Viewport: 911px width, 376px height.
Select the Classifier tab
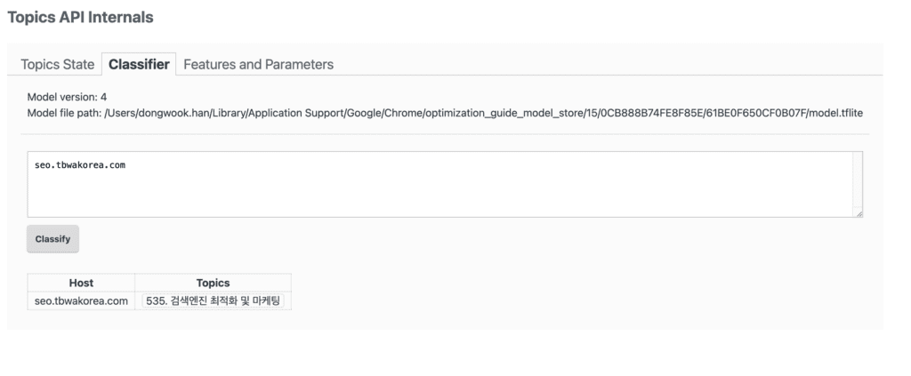point(139,64)
